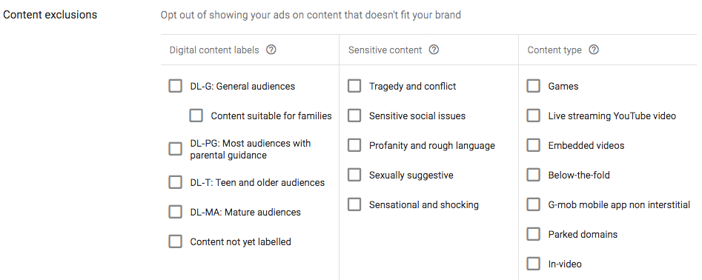702x280 pixels.
Task: Tick the Parked domains checkbox
Action: (533, 234)
